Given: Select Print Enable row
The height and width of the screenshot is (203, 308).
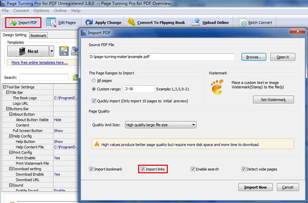Looking at the screenshot, I should click(40, 158).
